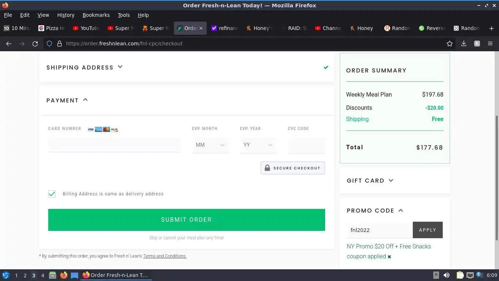Open the Bookmarks menu
Image resolution: width=499 pixels, height=281 pixels.
[x=96, y=15]
